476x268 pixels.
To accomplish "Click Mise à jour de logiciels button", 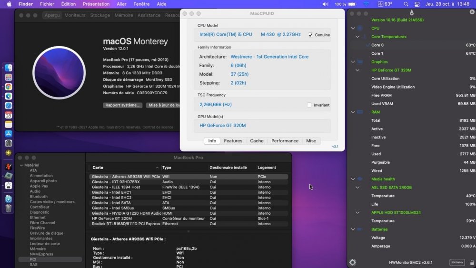I will click(x=163, y=105).
